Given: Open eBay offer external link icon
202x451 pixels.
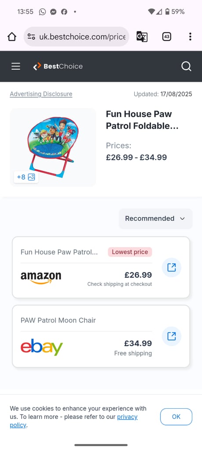Looking at the screenshot, I should pyautogui.click(x=172, y=336).
